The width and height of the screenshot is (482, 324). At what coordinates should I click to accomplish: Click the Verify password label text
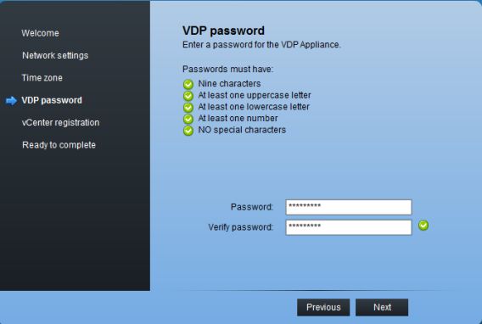tap(241, 227)
